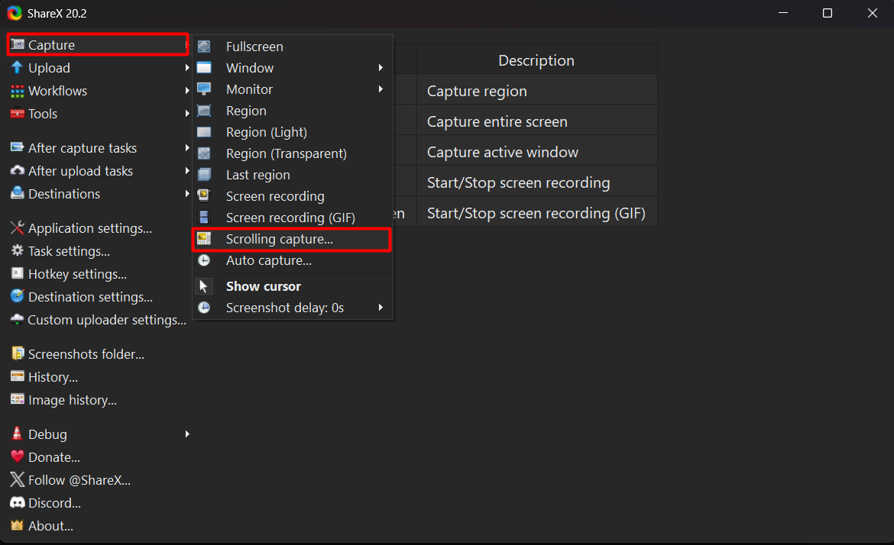The height and width of the screenshot is (545, 894).
Task: Expand the Tools submenu arrow
Action: point(187,113)
